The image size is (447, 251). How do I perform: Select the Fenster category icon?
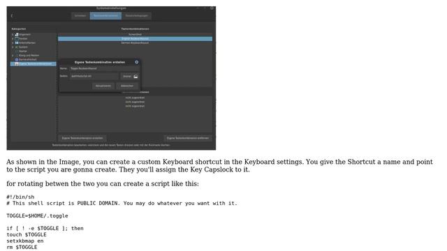17,39
